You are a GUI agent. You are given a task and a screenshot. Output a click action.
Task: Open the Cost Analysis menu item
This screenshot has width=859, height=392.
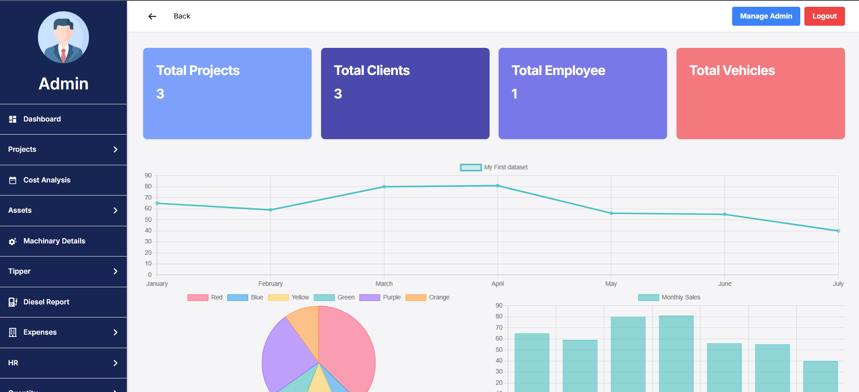click(x=63, y=180)
